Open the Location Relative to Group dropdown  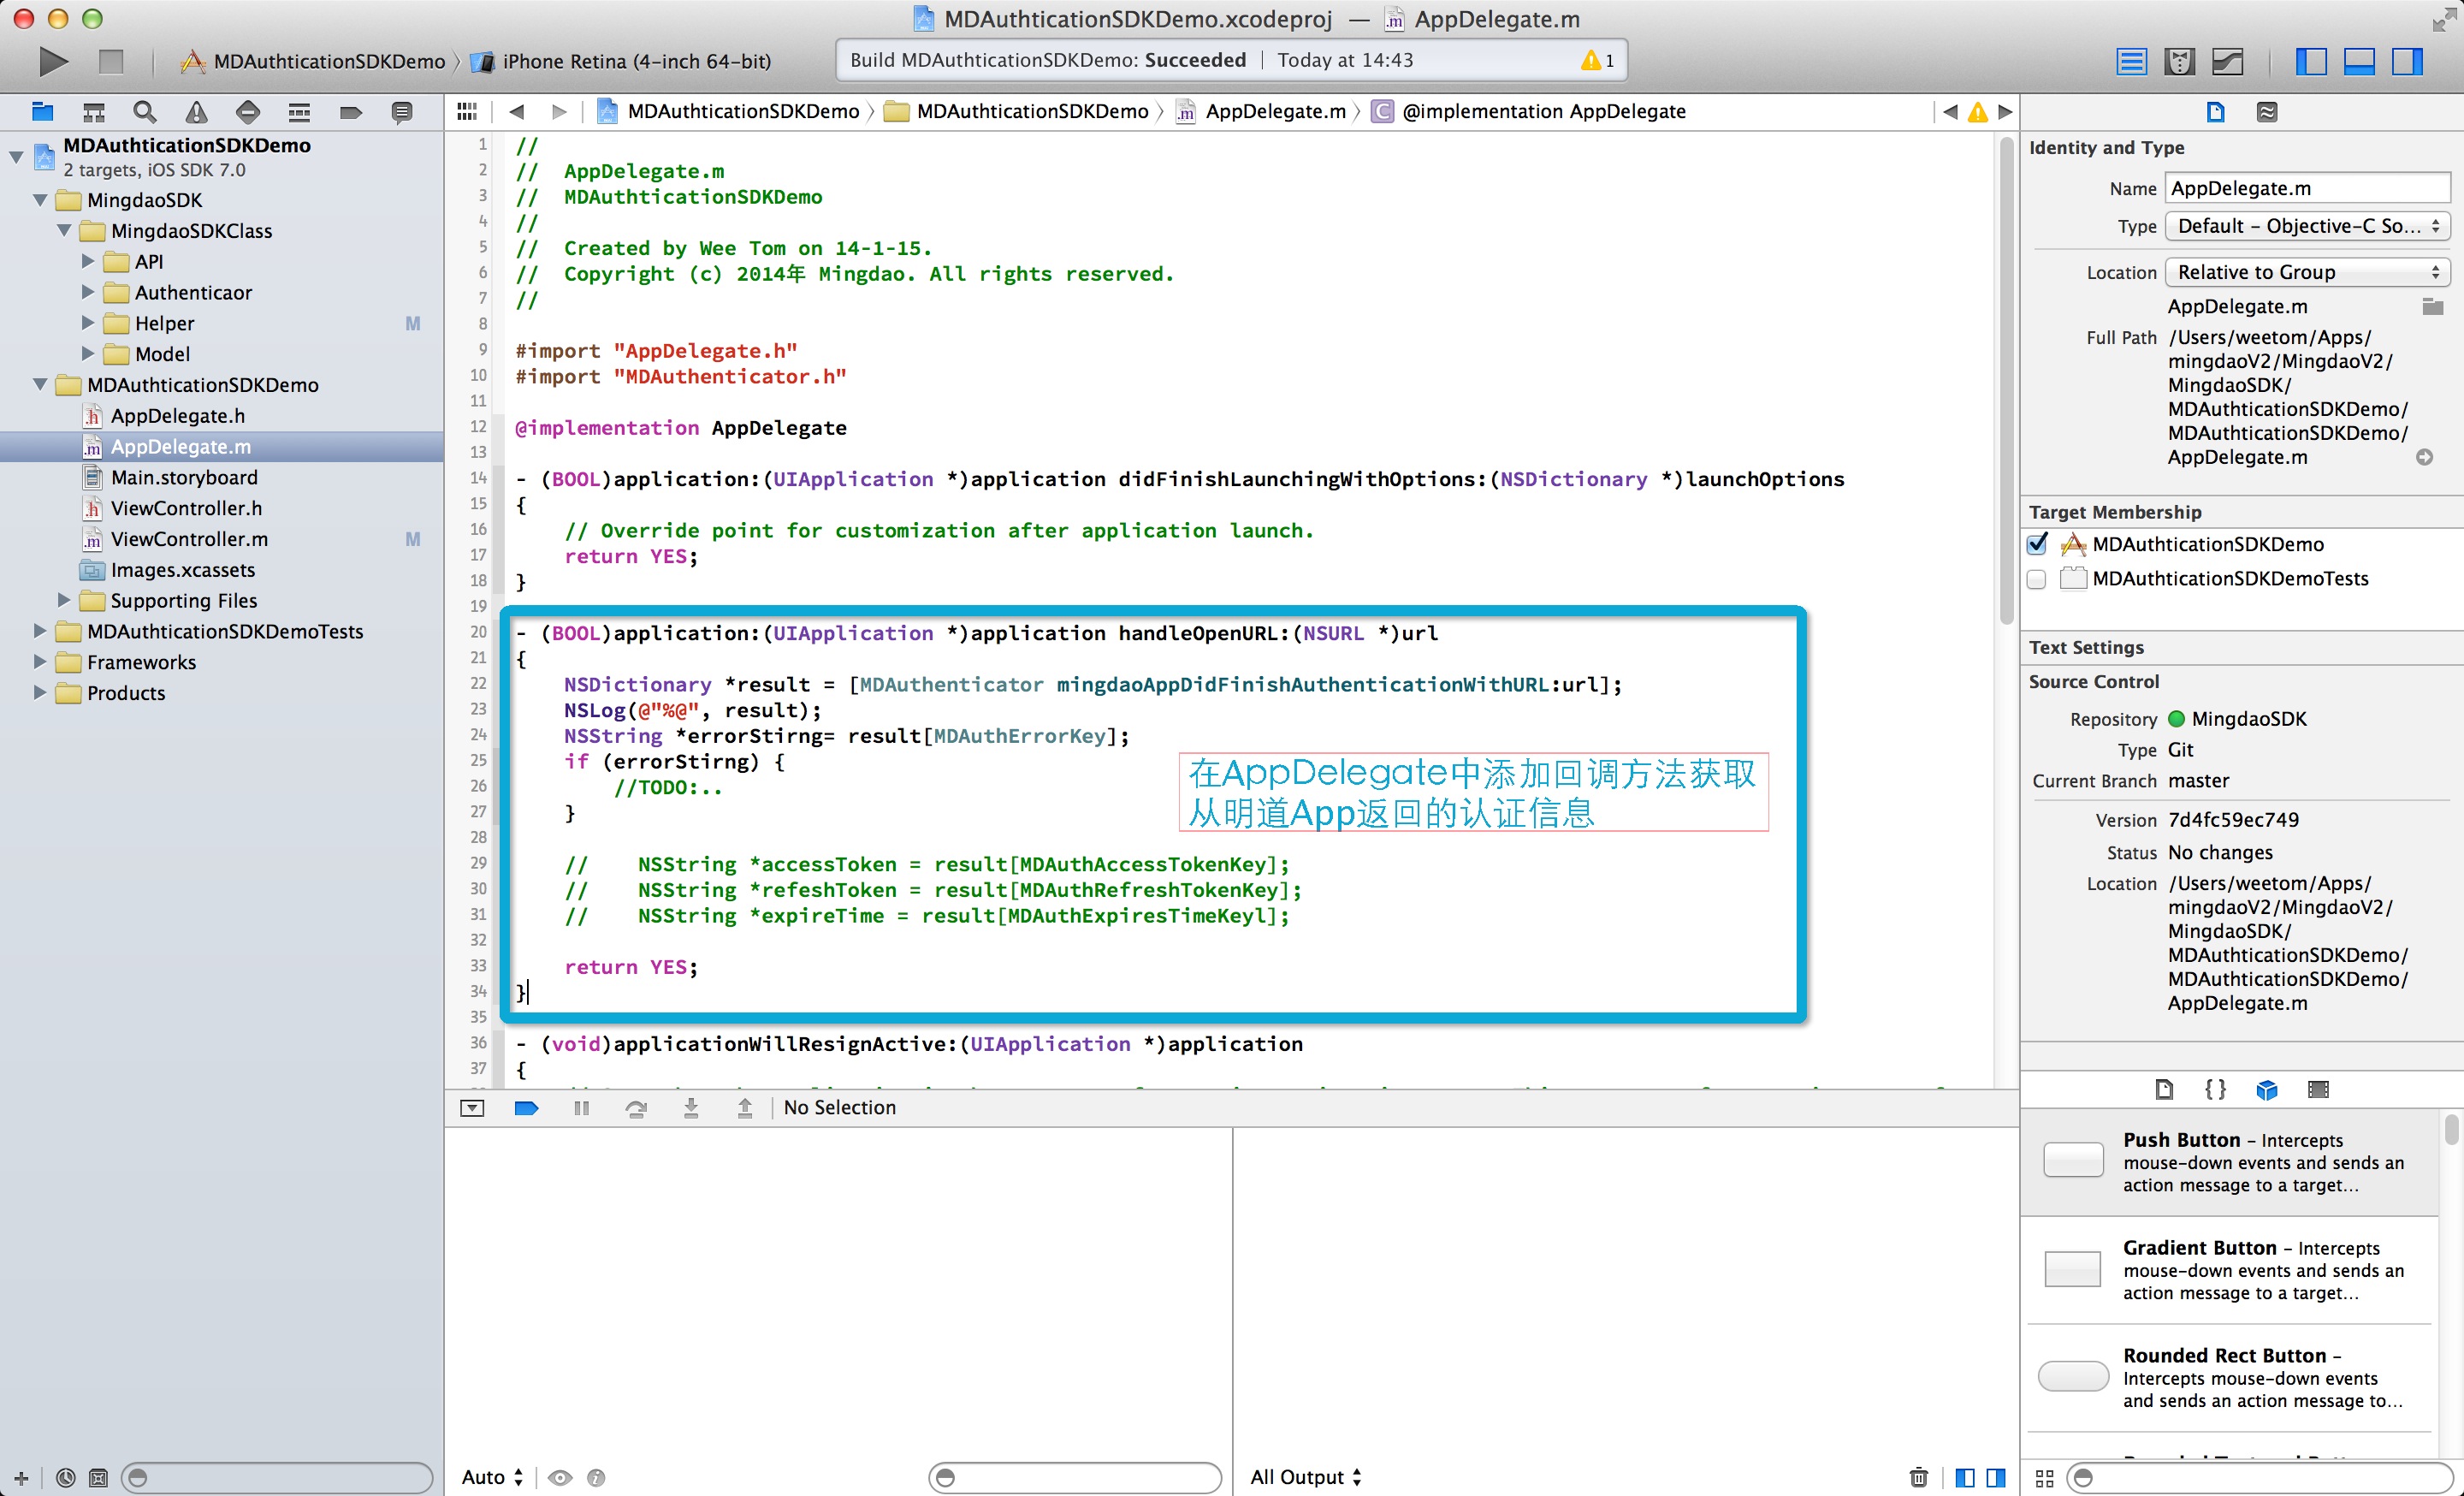click(2307, 272)
